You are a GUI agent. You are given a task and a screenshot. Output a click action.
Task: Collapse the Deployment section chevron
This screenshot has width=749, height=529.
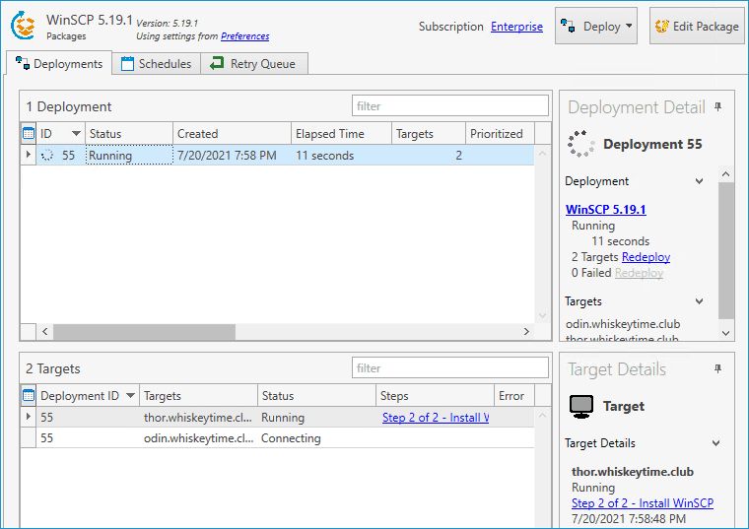click(699, 181)
